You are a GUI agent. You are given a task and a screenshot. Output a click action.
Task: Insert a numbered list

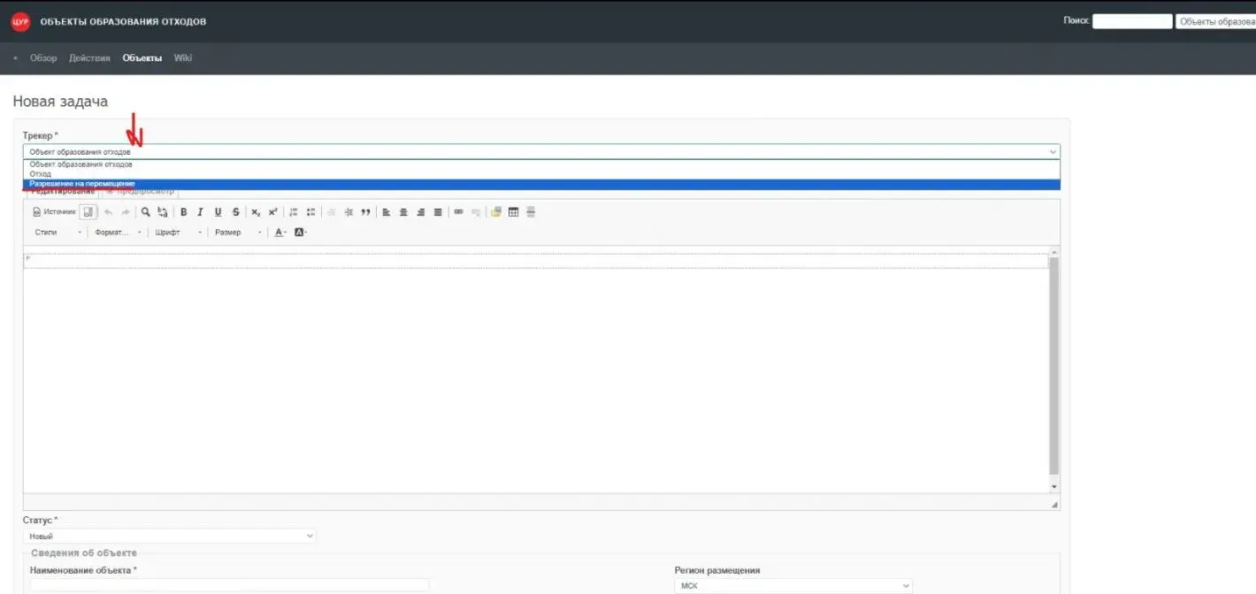point(294,212)
